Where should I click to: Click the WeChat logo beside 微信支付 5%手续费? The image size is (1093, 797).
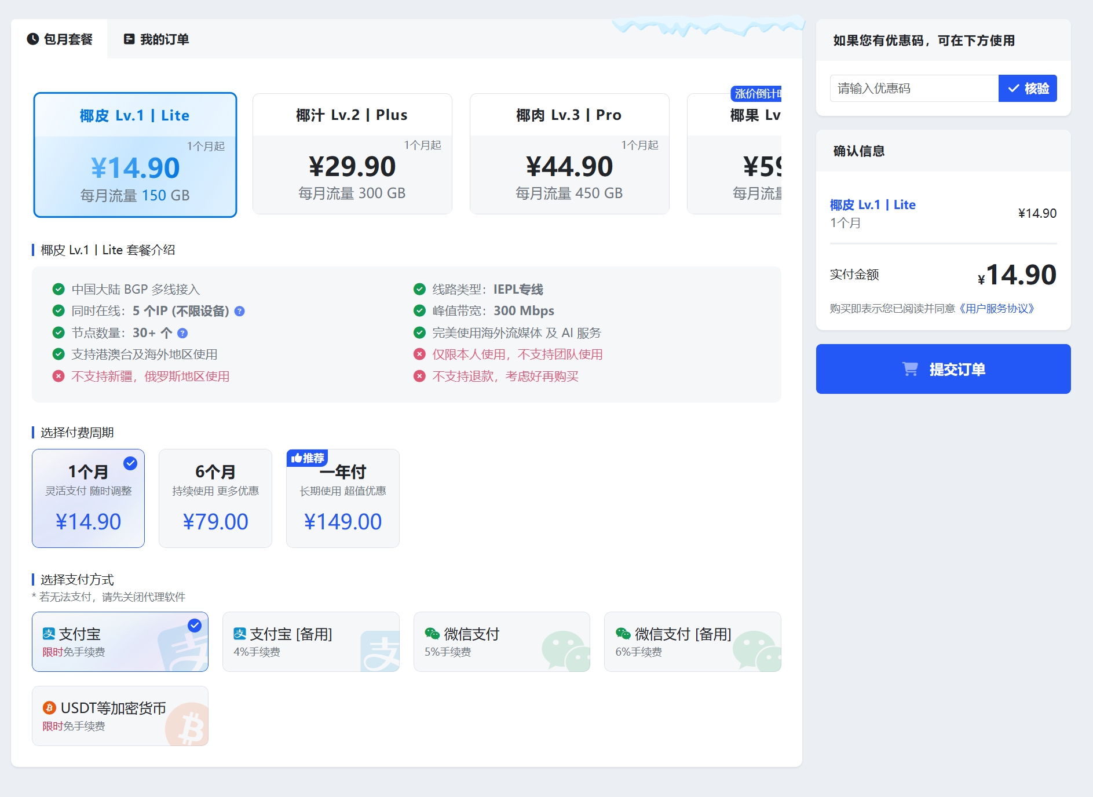432,634
